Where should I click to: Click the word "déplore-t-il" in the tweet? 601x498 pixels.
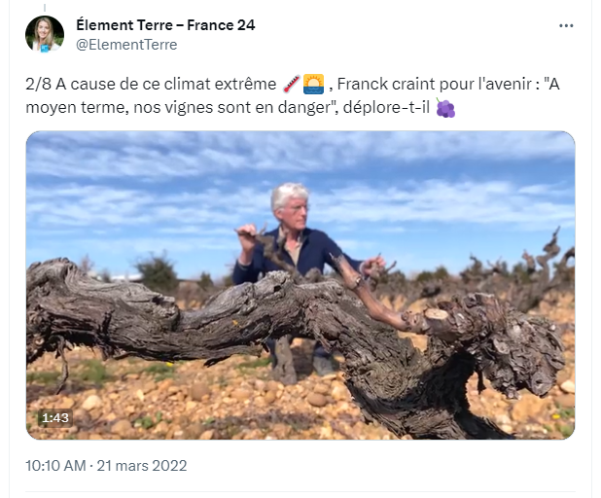click(386, 107)
